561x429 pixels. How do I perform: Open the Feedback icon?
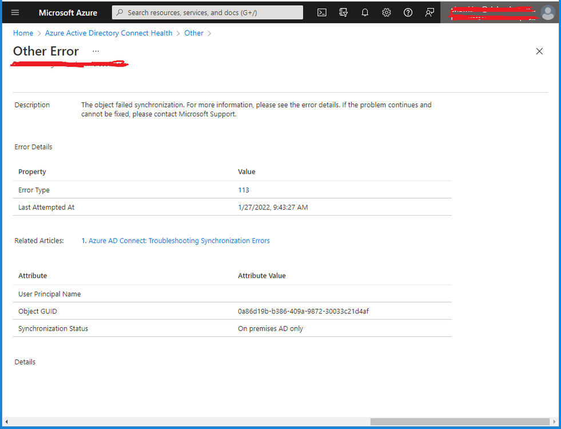click(429, 13)
